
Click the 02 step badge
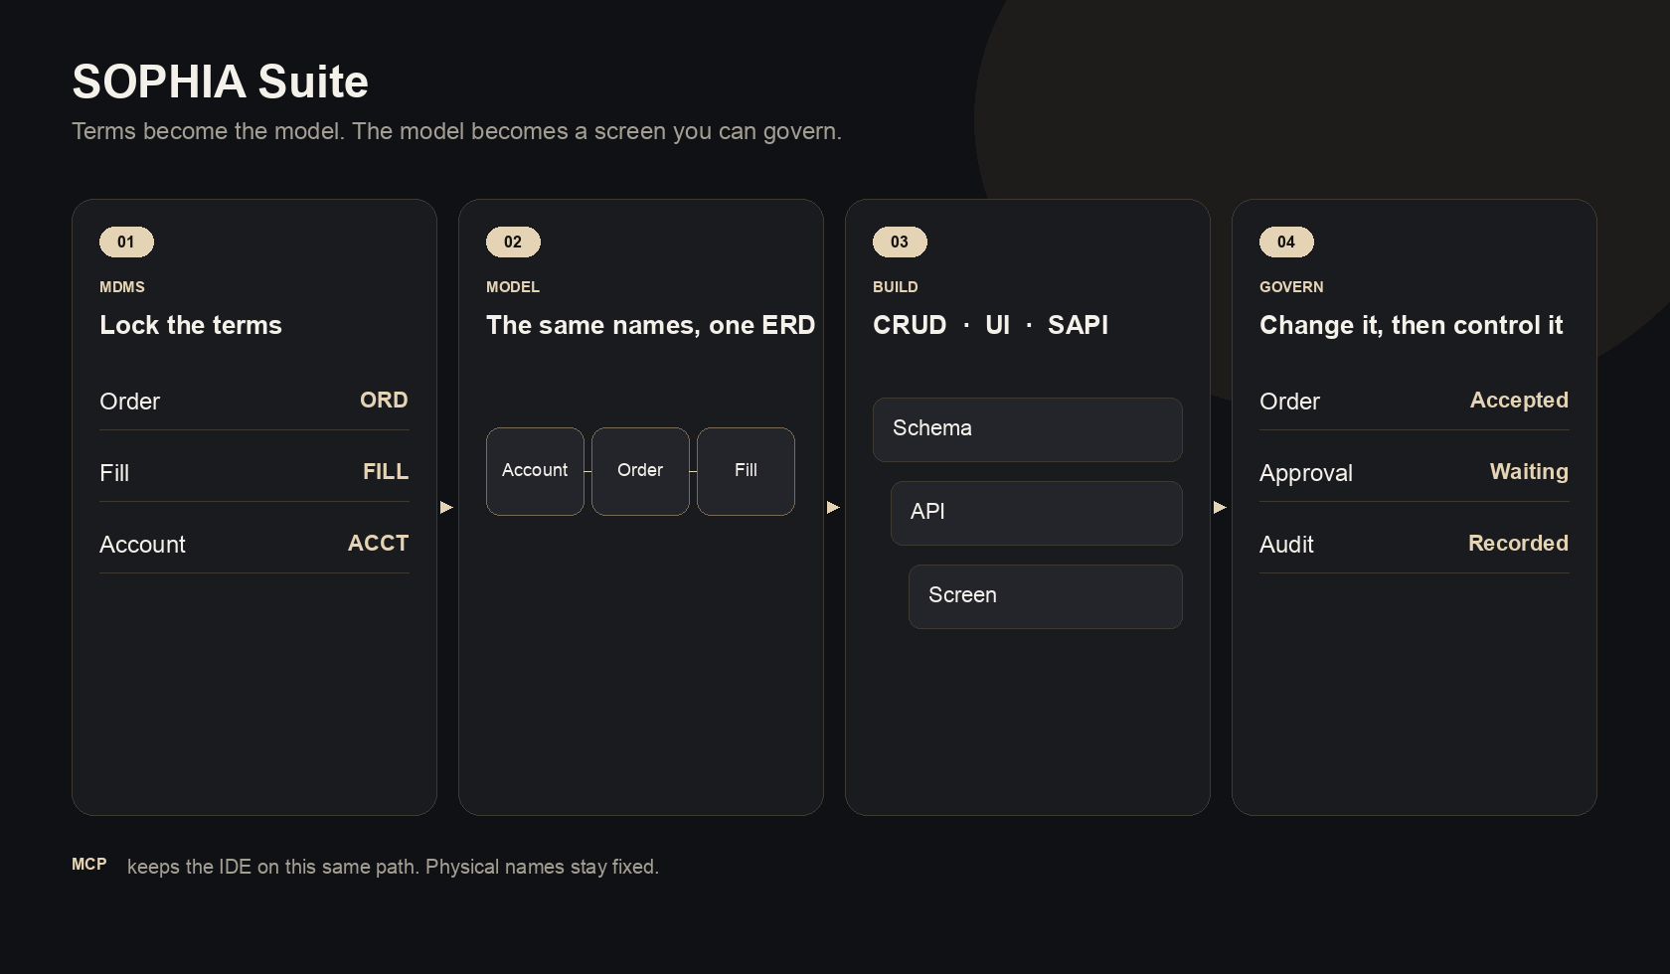tap(513, 242)
